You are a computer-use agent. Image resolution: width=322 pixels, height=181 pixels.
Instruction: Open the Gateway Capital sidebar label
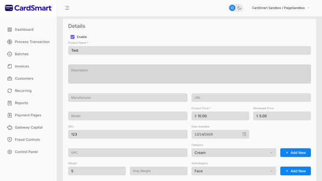pyautogui.click(x=28, y=127)
